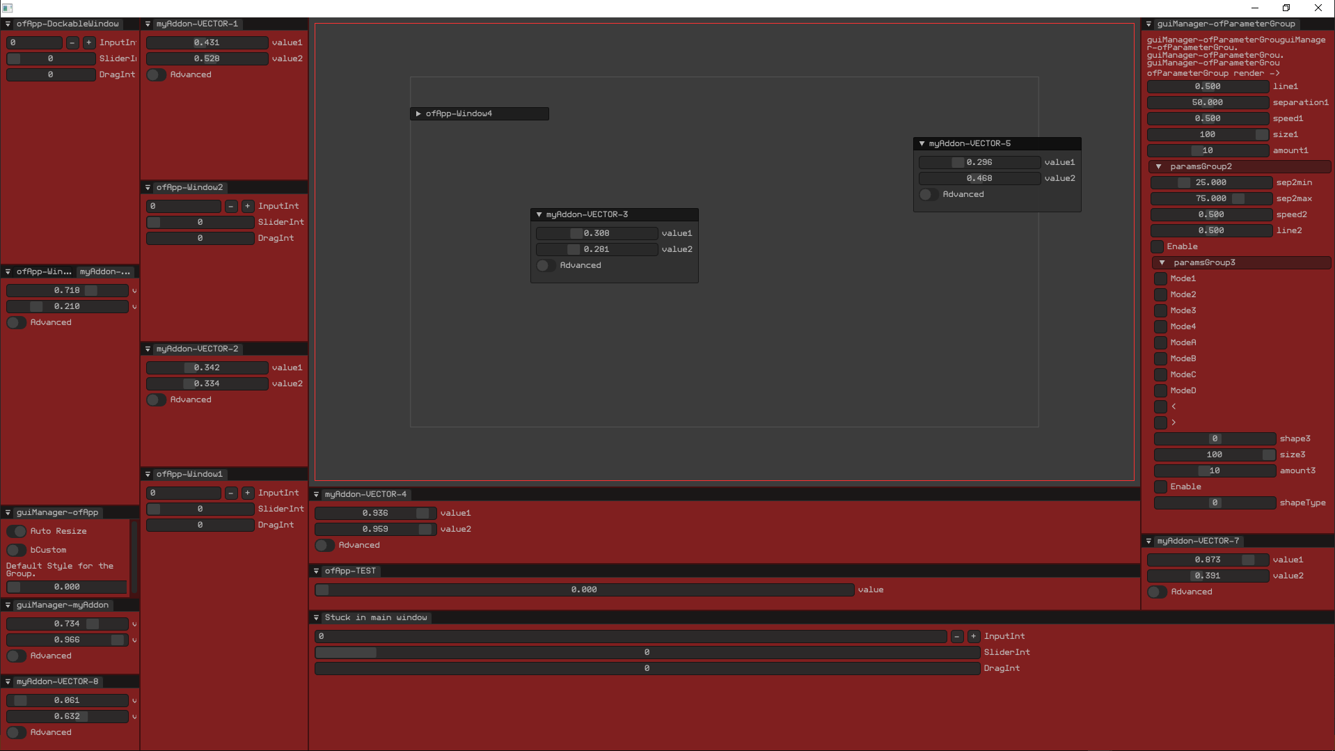Collapse myAddon-VECTOR-3 floating window
Image resolution: width=1335 pixels, height=751 pixels.
click(539, 214)
